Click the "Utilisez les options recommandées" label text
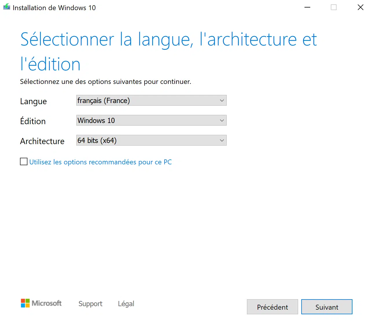This screenshot has width=373, height=327. 100,162
